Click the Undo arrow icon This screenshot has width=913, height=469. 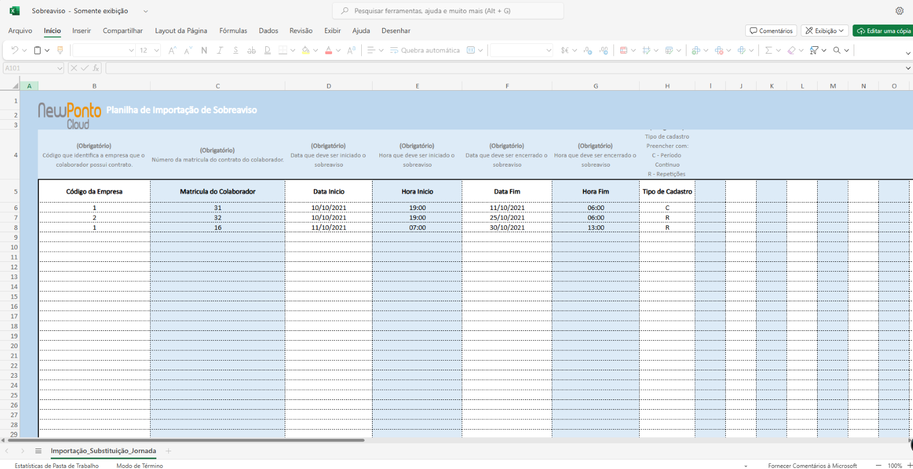[x=15, y=50]
